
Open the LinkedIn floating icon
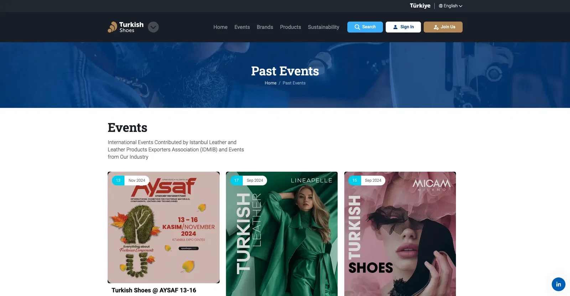558,284
